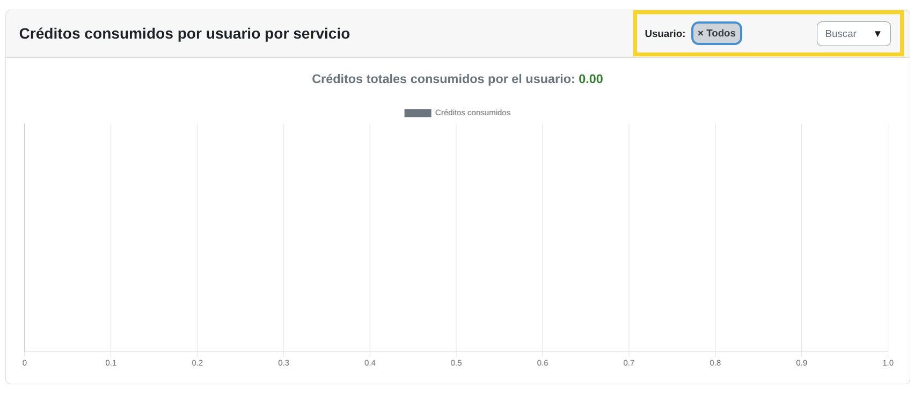Click the chart title 'Créditos consumidos por usuario por servicio'
Image resolution: width=914 pixels, height=395 pixels.
(185, 33)
